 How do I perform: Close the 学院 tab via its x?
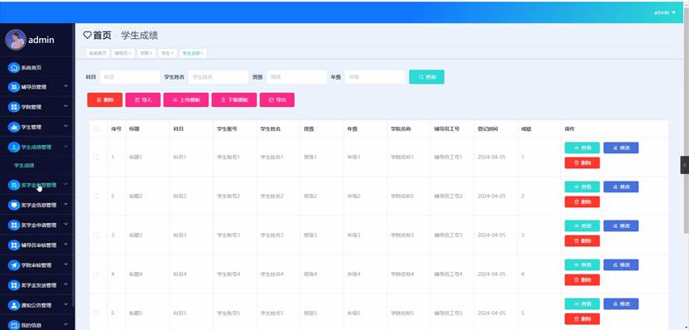tap(150, 53)
